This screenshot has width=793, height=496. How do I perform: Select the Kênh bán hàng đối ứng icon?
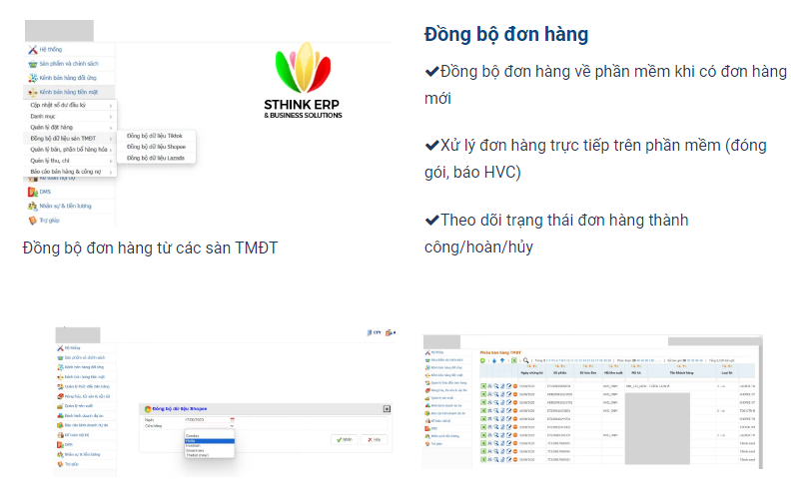click(x=33, y=78)
